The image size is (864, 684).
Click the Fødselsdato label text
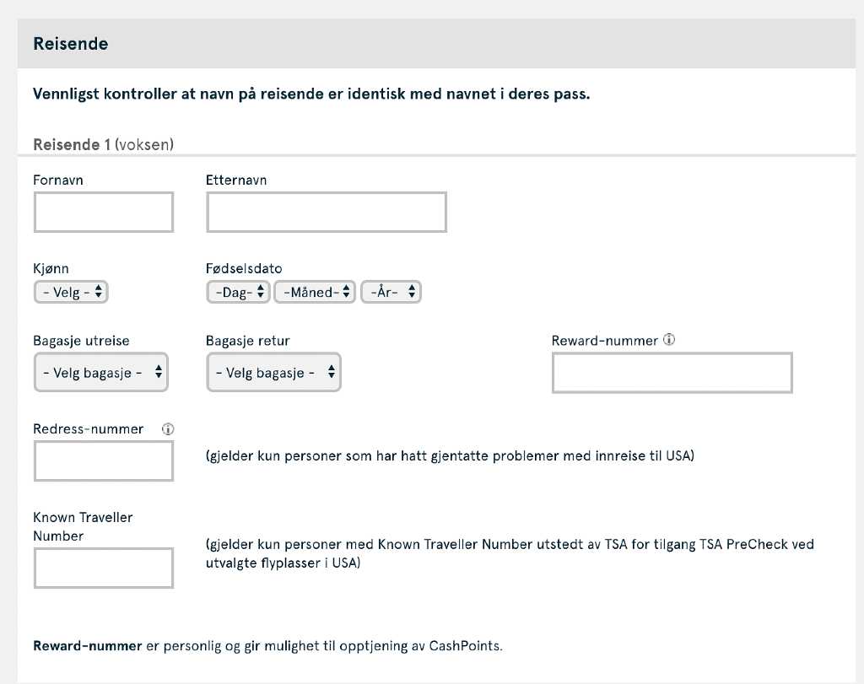244,269
